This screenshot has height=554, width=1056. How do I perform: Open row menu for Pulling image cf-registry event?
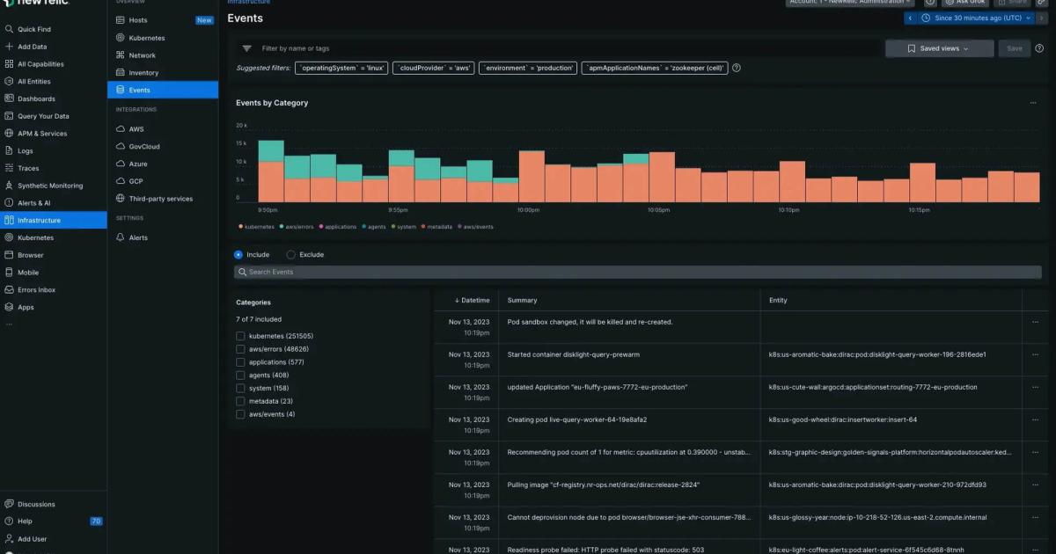tap(1035, 485)
